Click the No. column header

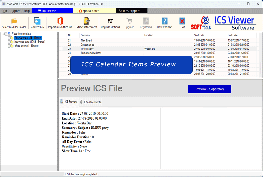point(73,35)
